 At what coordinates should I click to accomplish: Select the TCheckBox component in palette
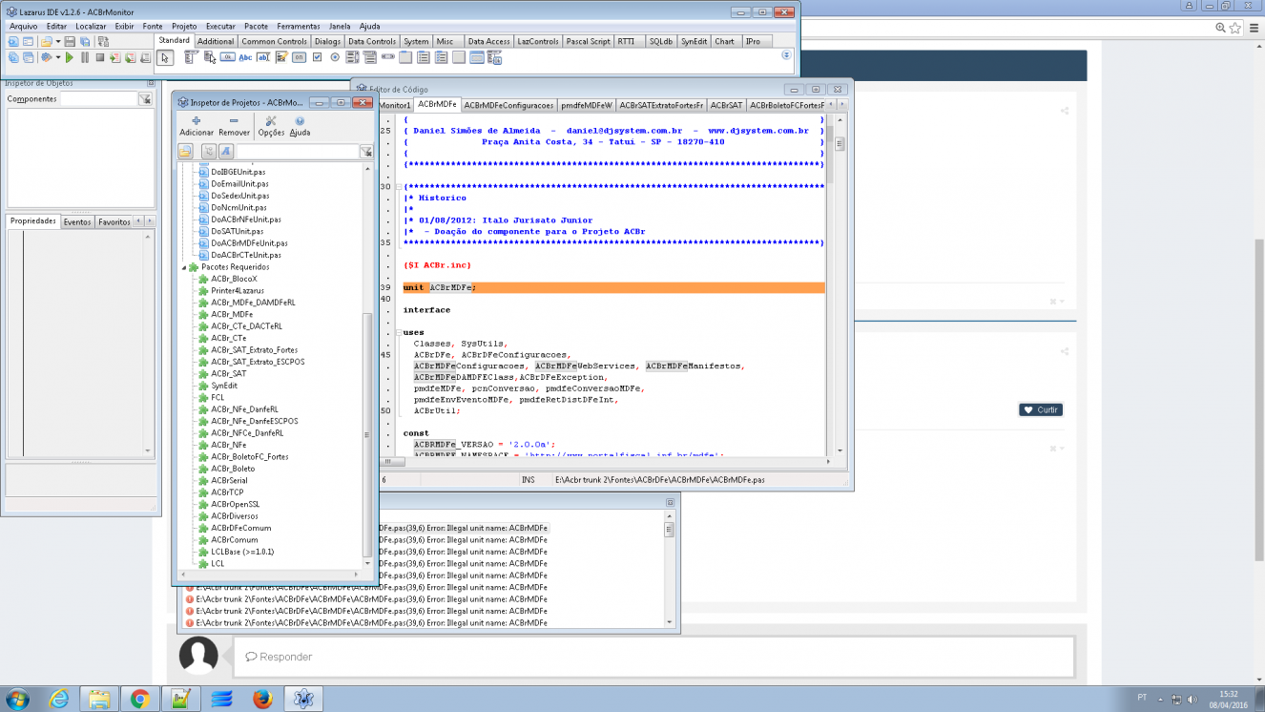(x=318, y=57)
